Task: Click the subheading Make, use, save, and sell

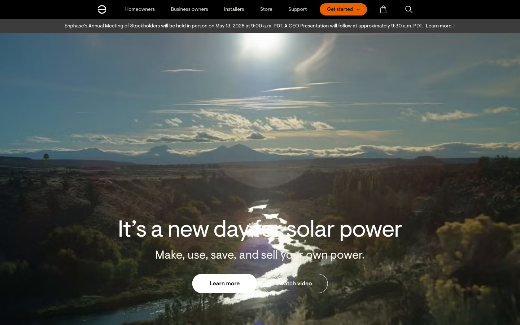Action: tap(260, 255)
